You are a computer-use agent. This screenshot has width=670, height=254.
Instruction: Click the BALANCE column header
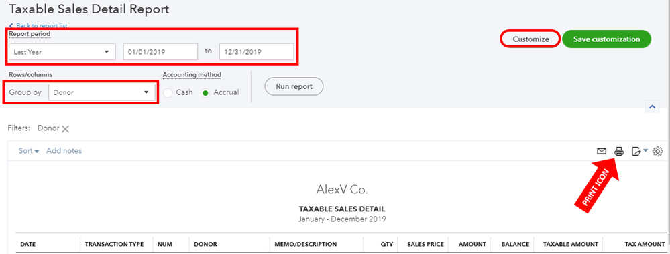coord(516,244)
